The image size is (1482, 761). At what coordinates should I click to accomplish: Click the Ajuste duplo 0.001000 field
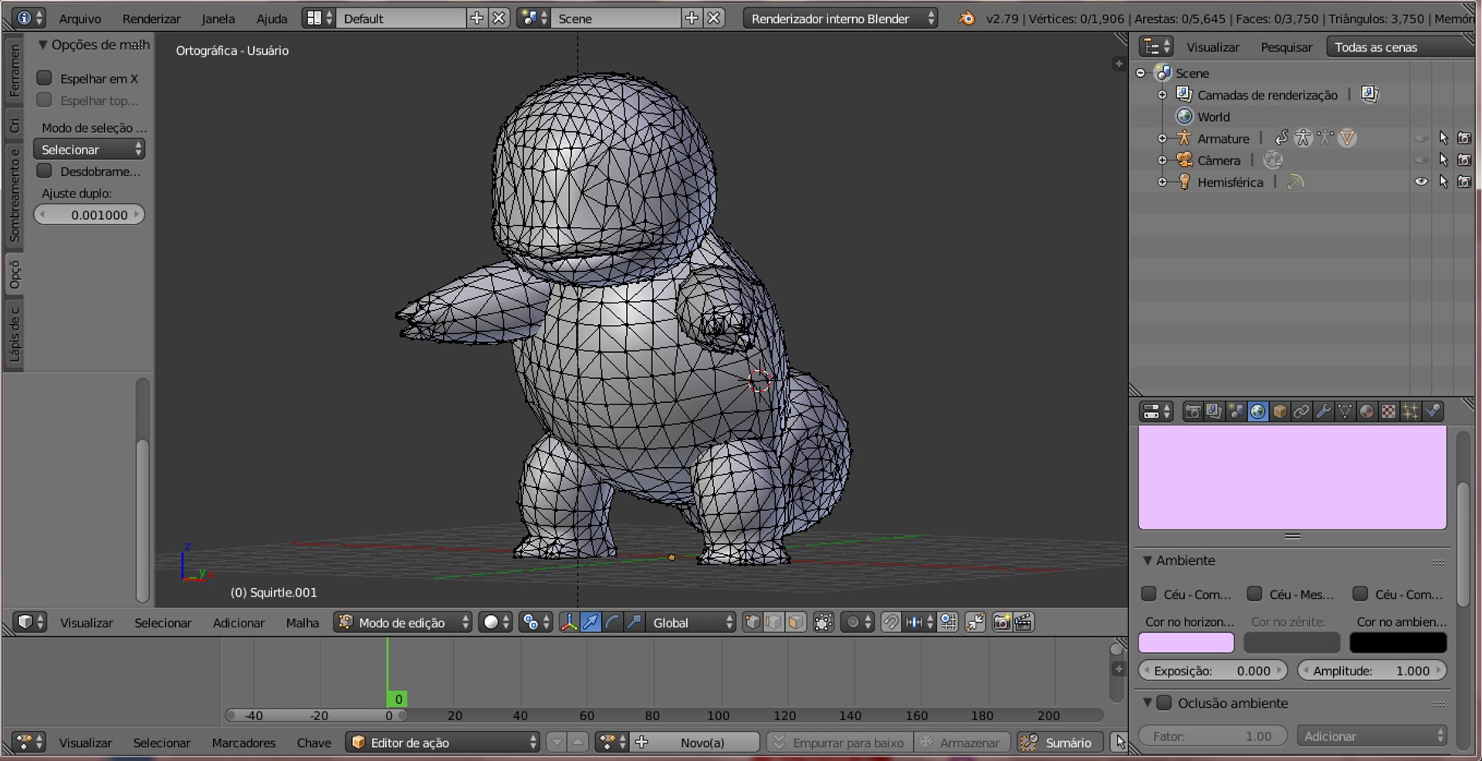coord(90,215)
